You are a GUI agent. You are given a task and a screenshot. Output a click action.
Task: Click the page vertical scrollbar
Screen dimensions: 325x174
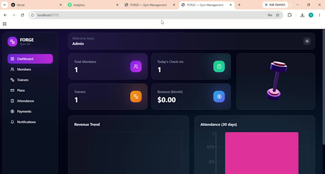coord(324,87)
